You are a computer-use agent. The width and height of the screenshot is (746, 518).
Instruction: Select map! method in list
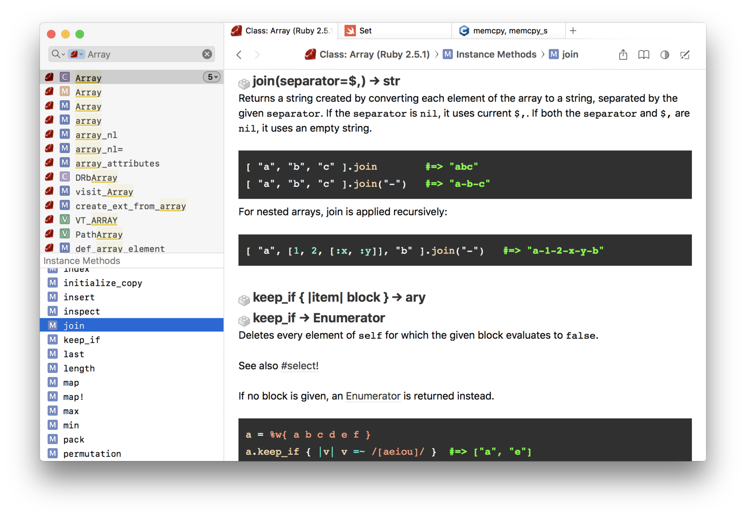click(131, 397)
